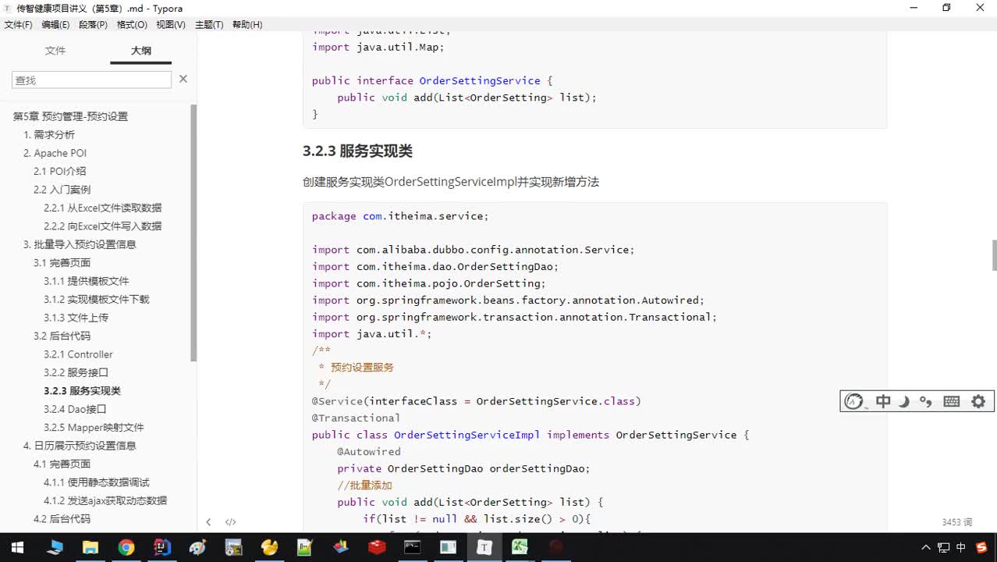Image resolution: width=997 pixels, height=562 pixels.
Task: Go to outline item 3.1 完善页面
Action: (62, 263)
